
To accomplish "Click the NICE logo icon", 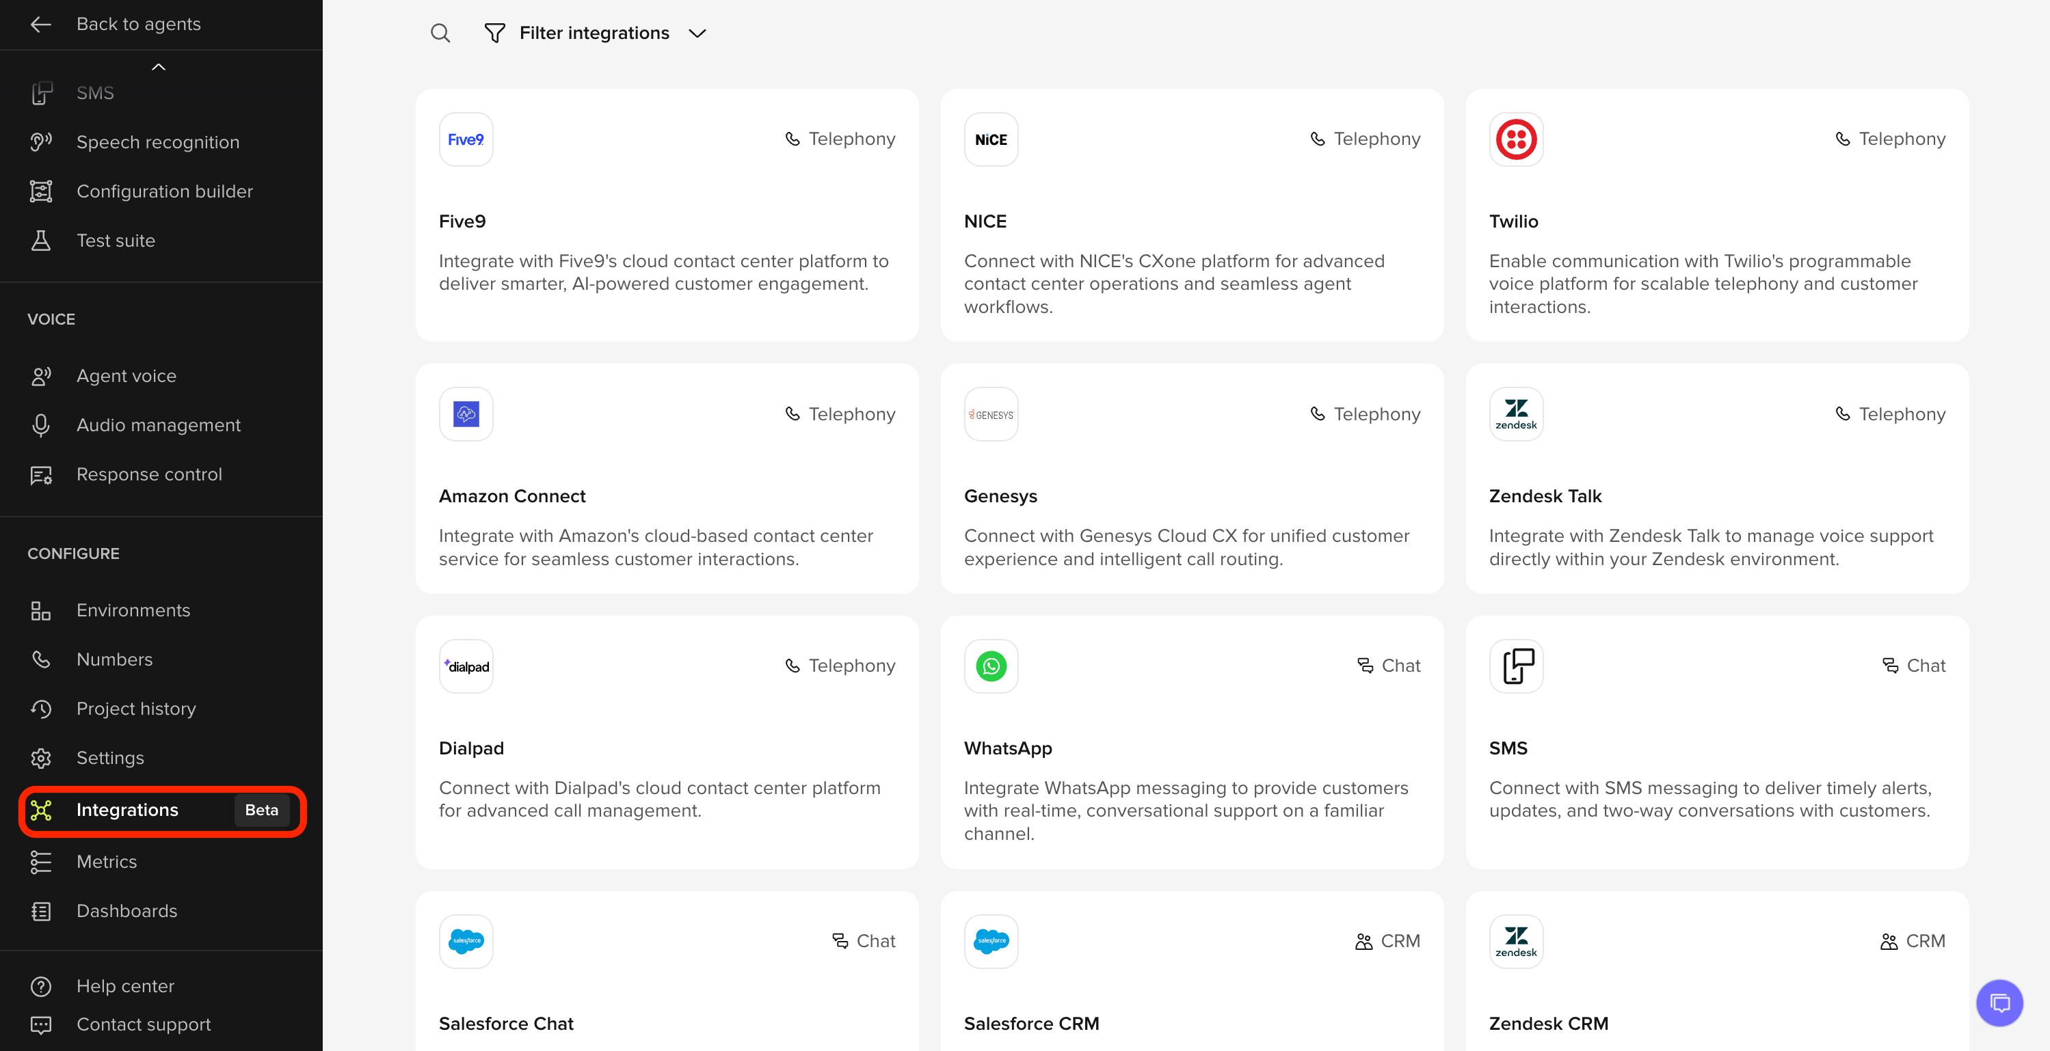I will click(991, 139).
